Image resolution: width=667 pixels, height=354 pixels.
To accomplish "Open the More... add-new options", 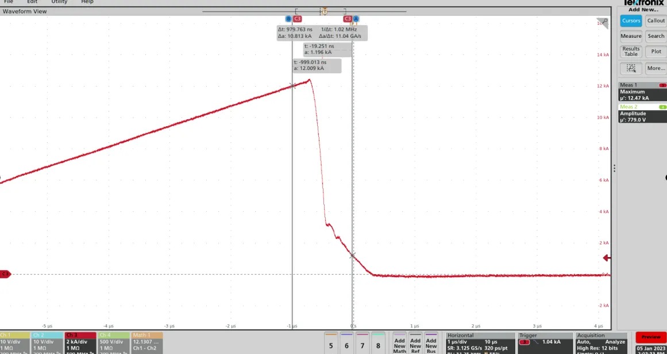I will (656, 68).
